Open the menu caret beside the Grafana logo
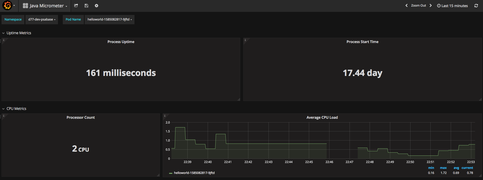The width and height of the screenshot is (483, 180). point(14,6)
